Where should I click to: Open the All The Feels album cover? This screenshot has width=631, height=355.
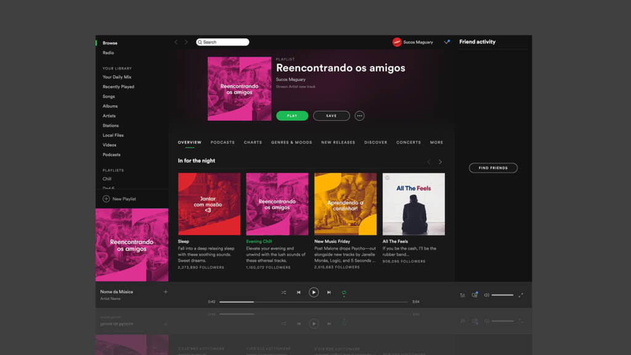[x=413, y=204]
